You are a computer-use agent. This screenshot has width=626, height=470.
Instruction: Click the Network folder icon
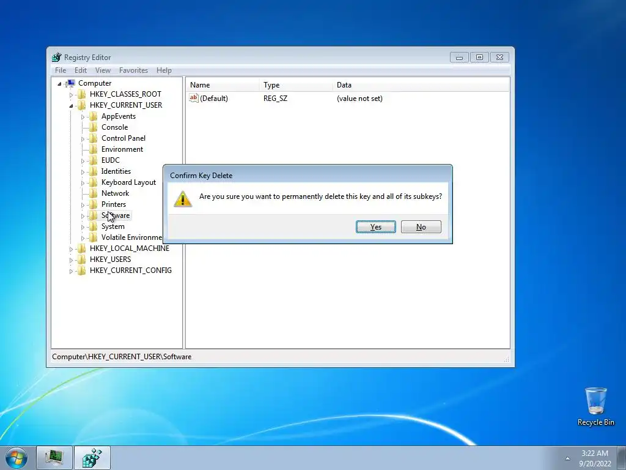click(x=93, y=193)
